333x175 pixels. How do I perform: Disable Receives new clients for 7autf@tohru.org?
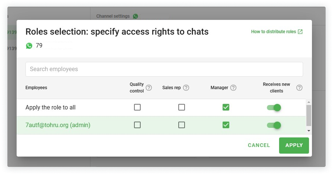pos(274,125)
